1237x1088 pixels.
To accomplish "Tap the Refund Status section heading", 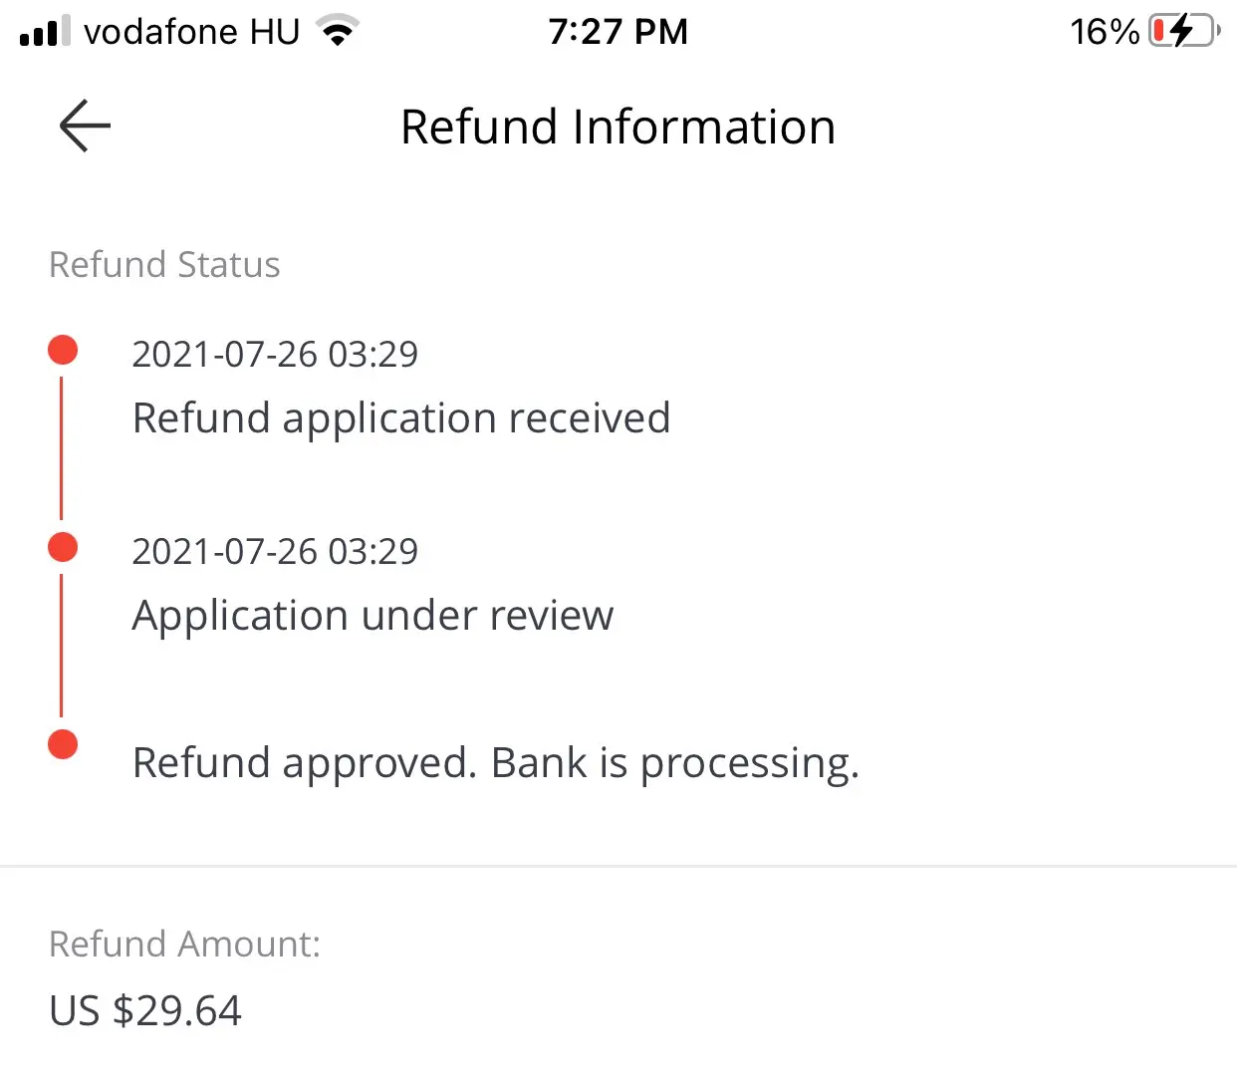I will [164, 265].
